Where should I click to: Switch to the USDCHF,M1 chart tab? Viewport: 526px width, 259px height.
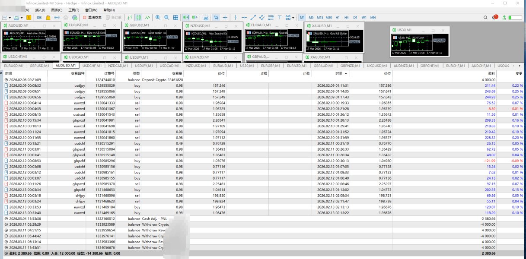92,66
